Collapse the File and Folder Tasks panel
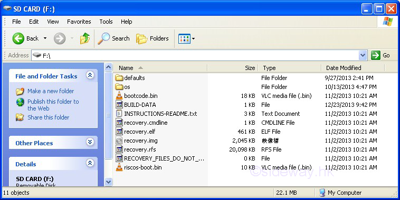This screenshot has height=200, width=400. point(90,75)
